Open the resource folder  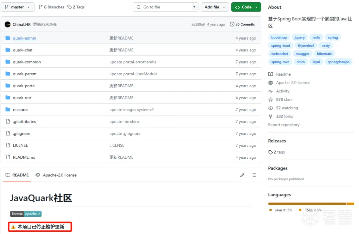[x=21, y=110]
